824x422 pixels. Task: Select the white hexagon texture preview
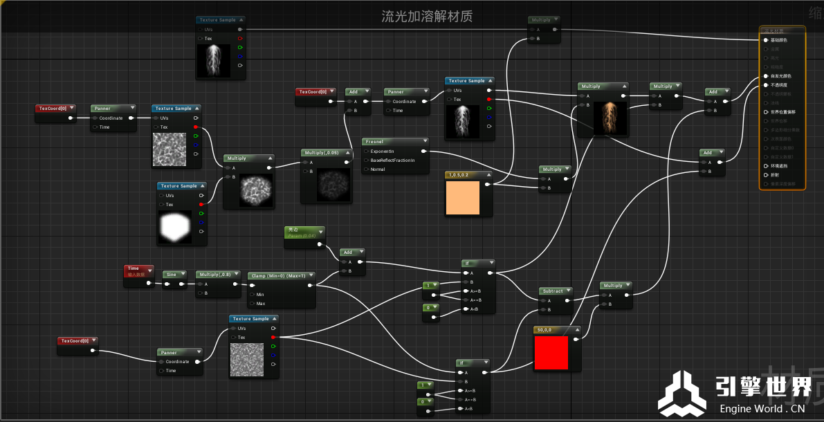175,226
